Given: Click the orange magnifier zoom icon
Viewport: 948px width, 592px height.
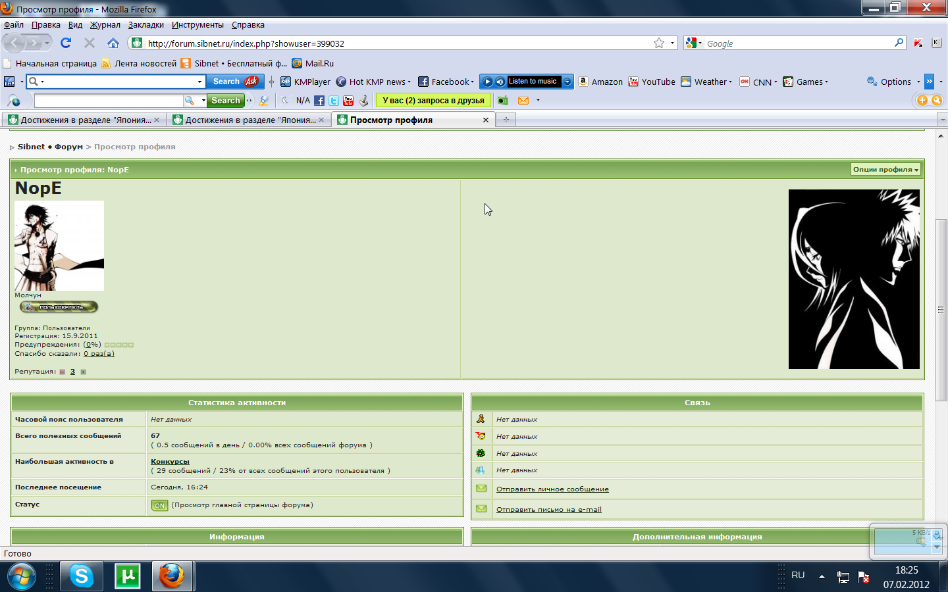Looking at the screenshot, I should [937, 100].
